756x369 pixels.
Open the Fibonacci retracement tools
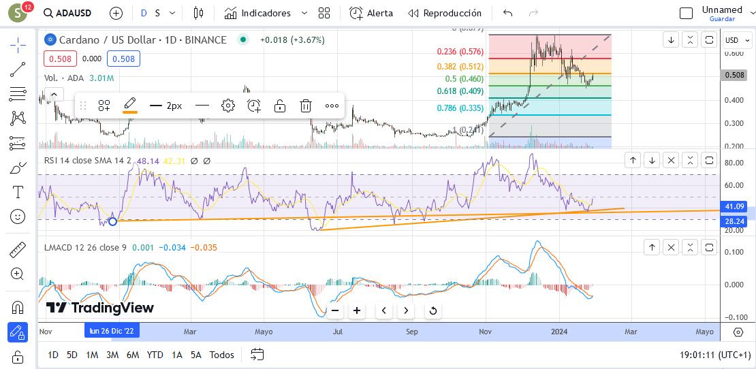click(18, 93)
